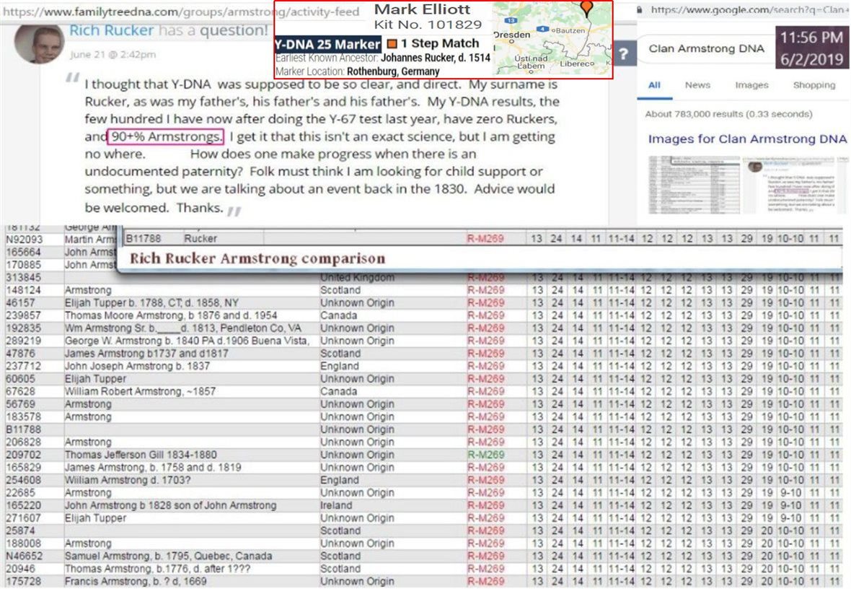
Task: Click Canada origin in kit 67628 row
Action: tap(339, 391)
